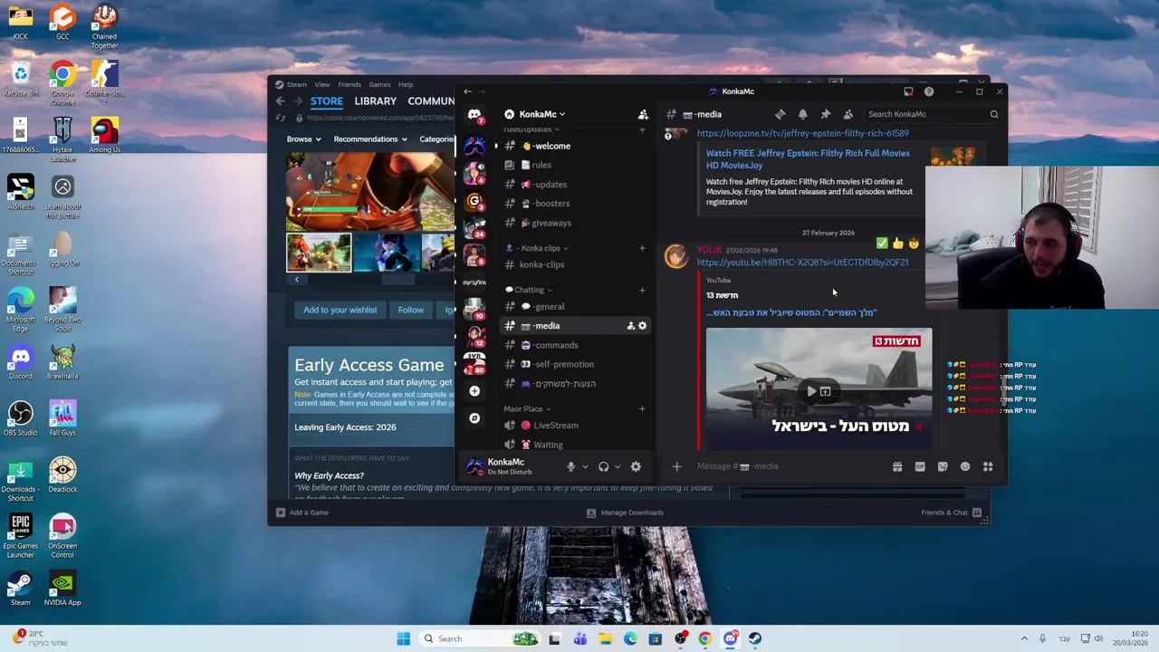Open Steam's View menu
This screenshot has width=1159, height=652.
(x=322, y=84)
